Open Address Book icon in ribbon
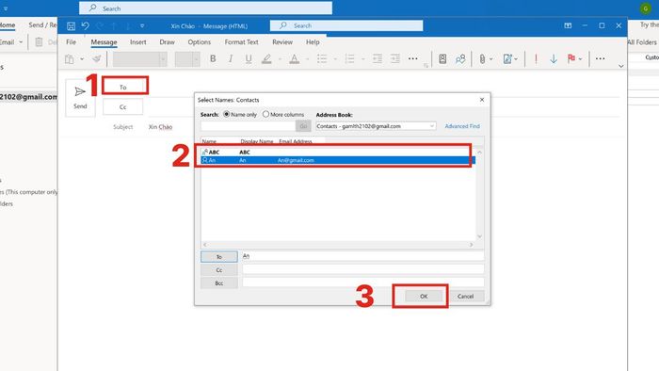659x371 pixels. tap(442, 58)
